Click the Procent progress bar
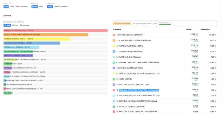222x114 pixels. coord(165,24)
